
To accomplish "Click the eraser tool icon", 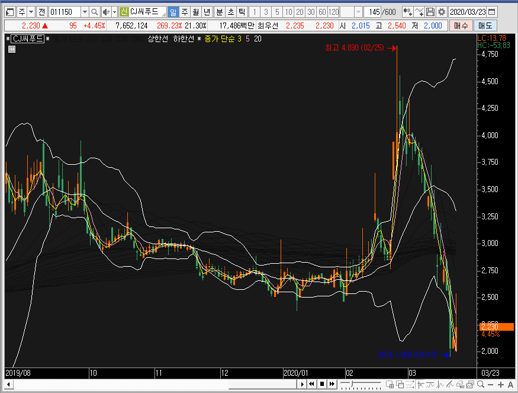I will 460,384.
